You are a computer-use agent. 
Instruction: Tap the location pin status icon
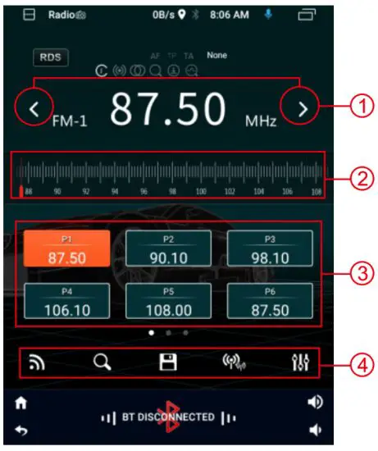182,15
